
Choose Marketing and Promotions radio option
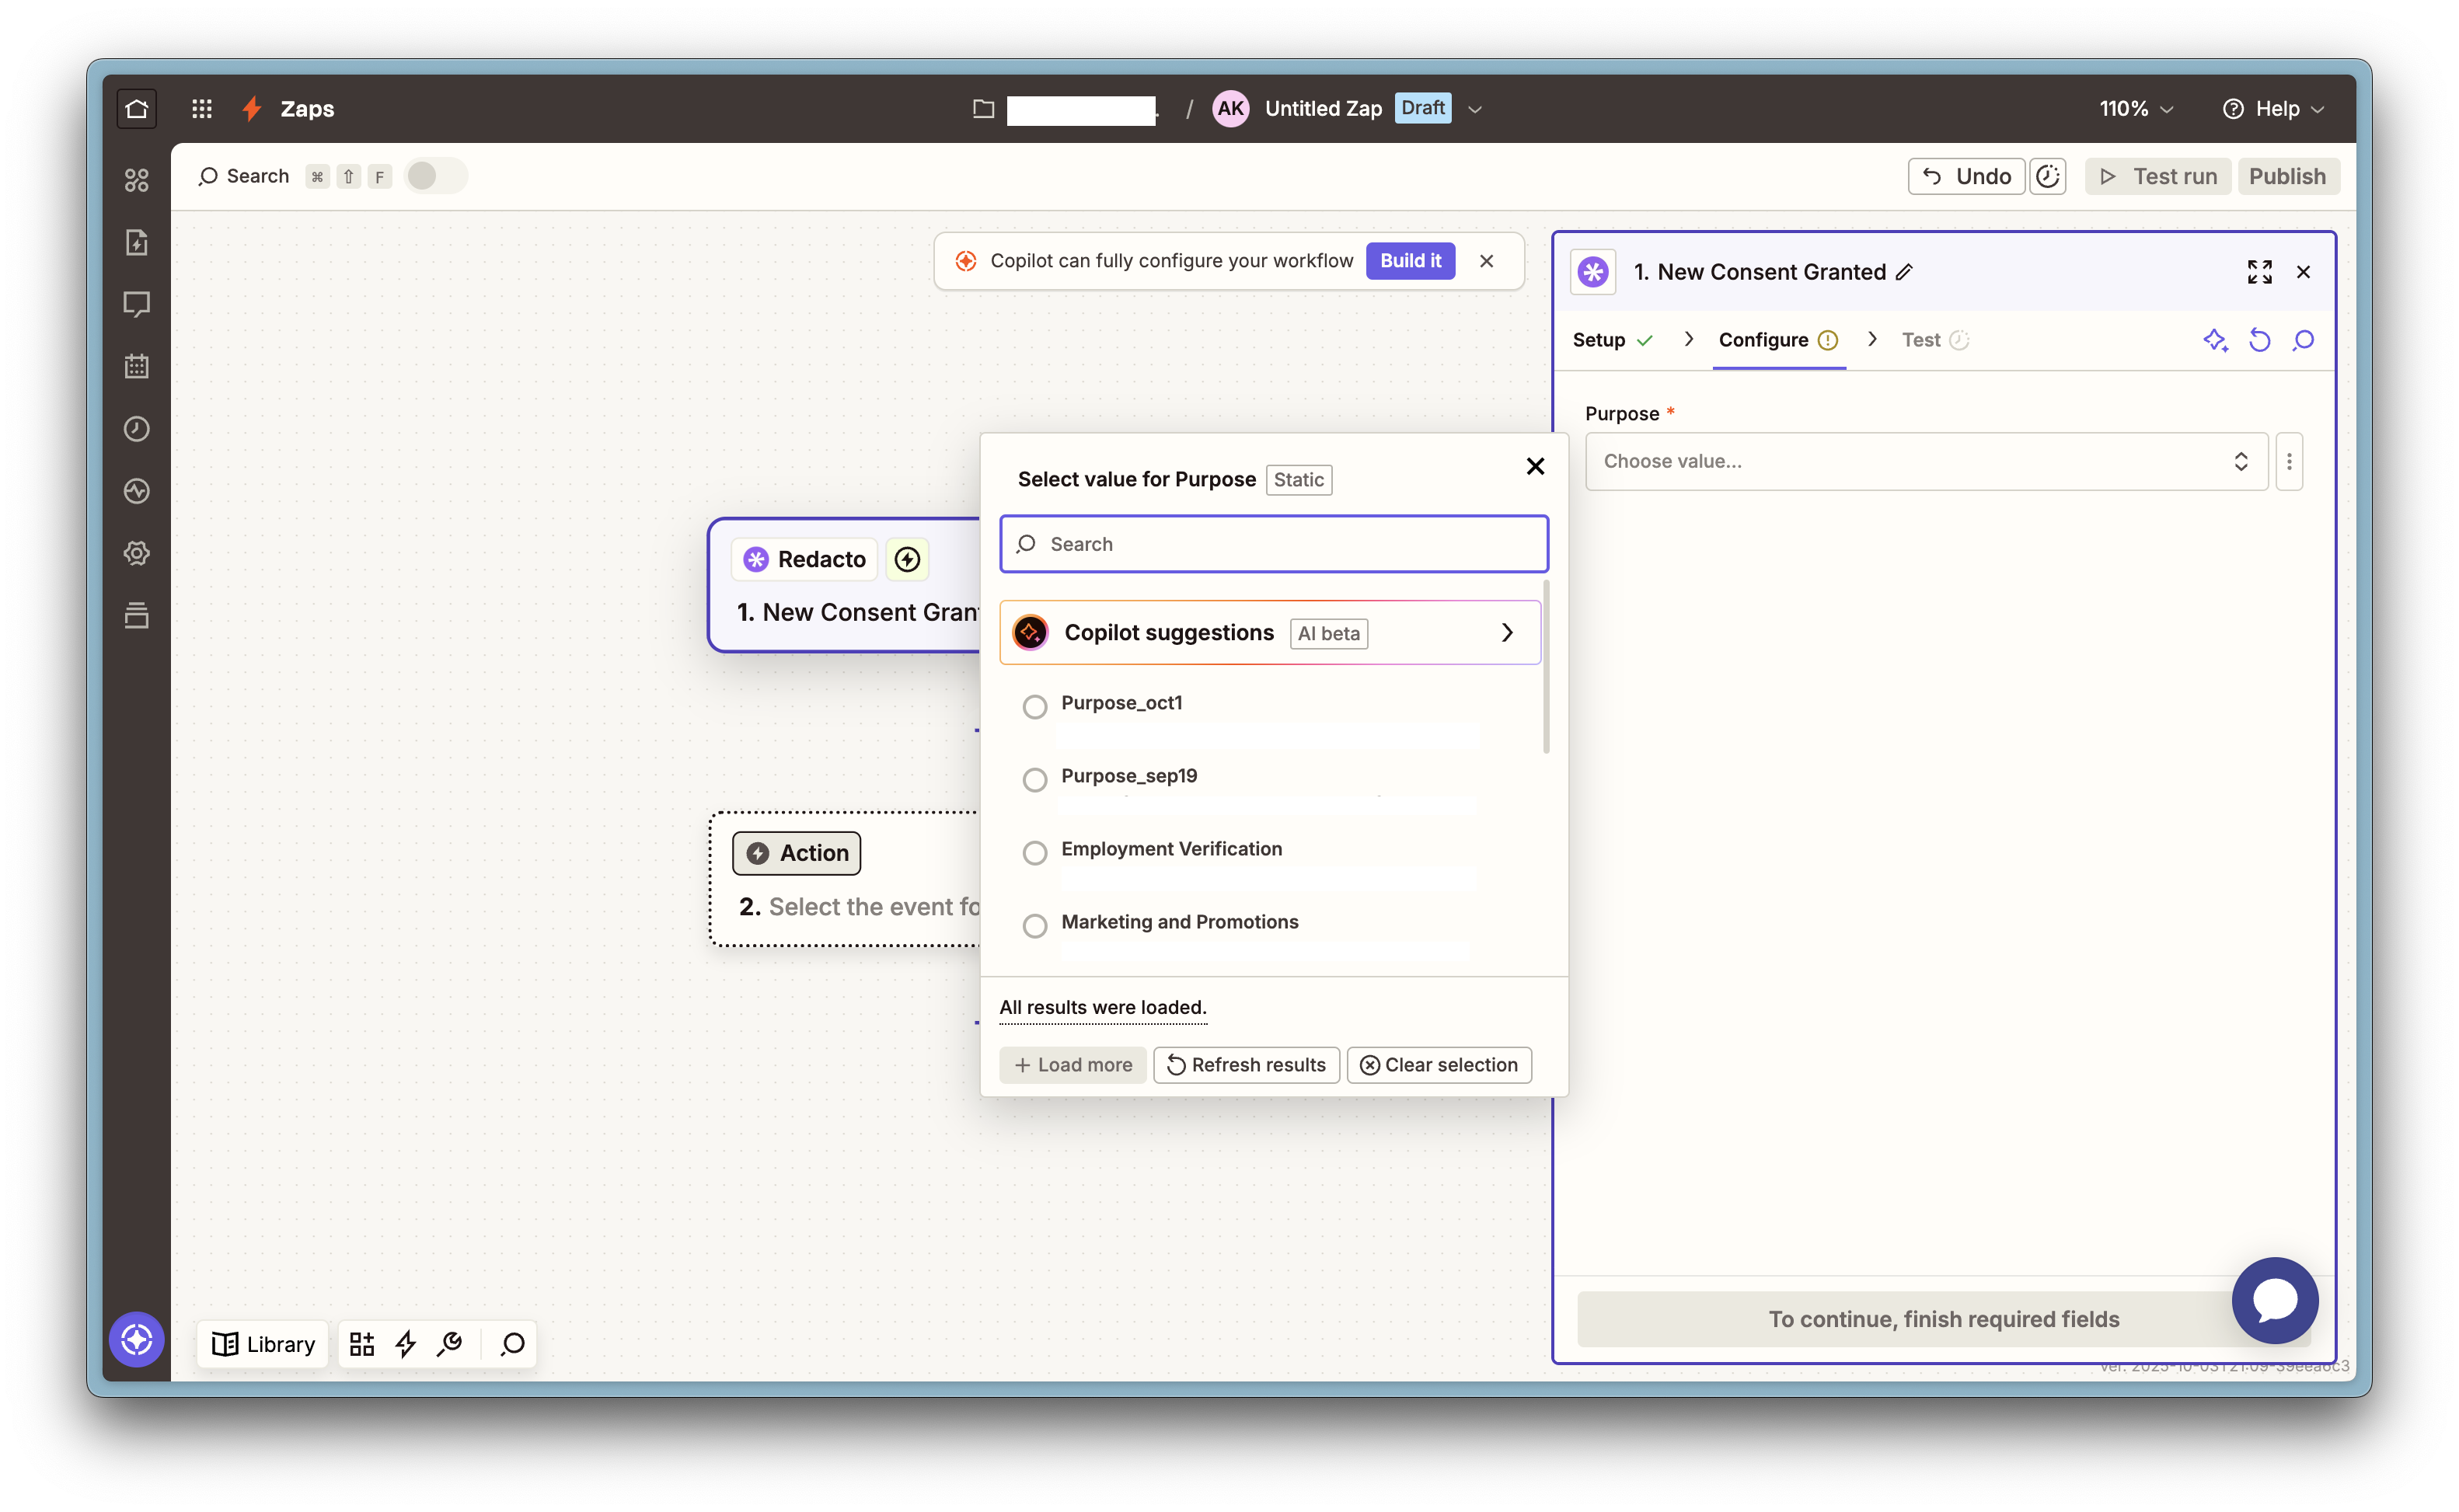(x=1035, y=926)
